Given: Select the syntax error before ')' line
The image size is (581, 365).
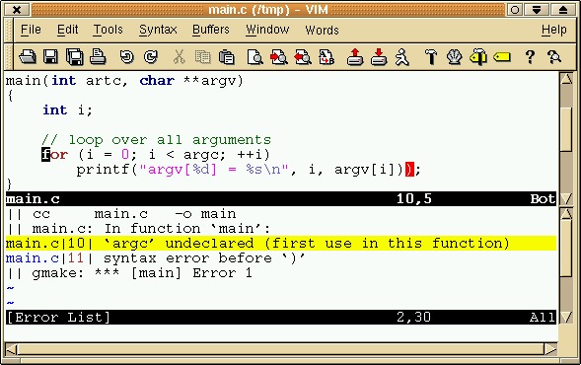Looking at the screenshot, I should 156,258.
